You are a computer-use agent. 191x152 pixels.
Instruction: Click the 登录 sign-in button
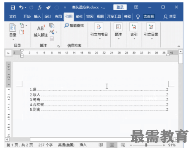tap(120, 7)
